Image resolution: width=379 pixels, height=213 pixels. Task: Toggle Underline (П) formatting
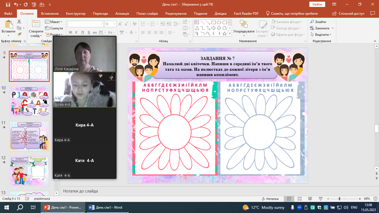click(x=83, y=32)
